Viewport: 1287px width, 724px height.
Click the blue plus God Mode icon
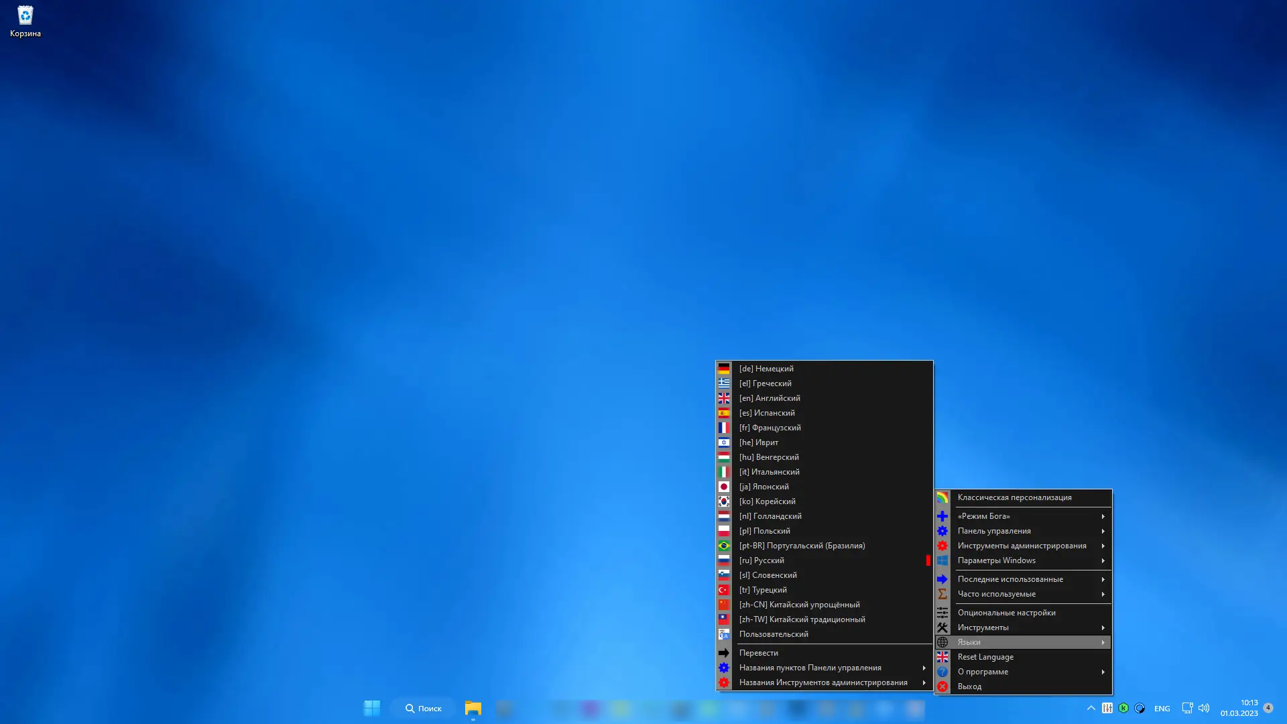click(x=942, y=516)
